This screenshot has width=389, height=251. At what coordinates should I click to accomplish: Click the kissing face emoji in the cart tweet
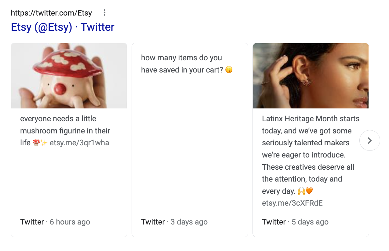point(229,70)
